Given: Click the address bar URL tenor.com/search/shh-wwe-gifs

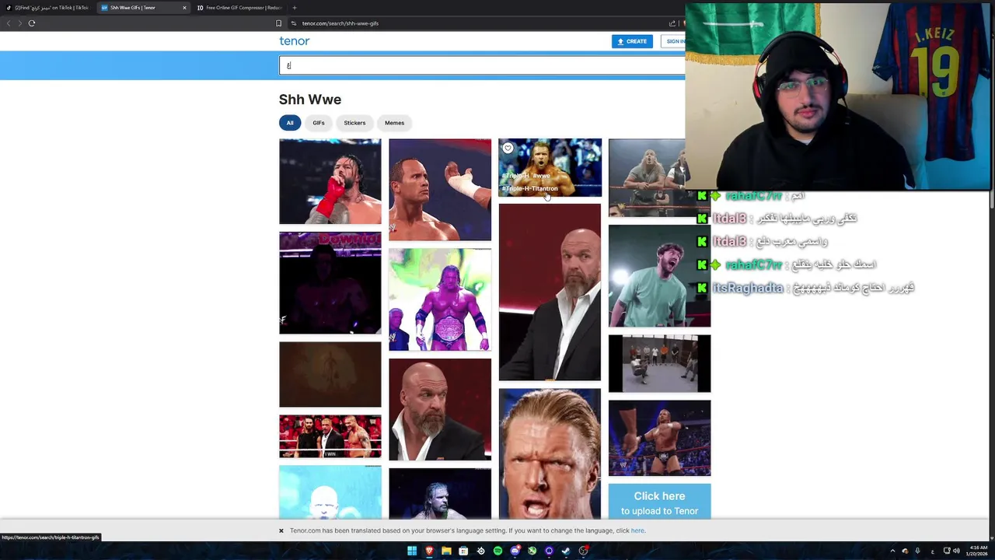Looking at the screenshot, I should coord(340,23).
